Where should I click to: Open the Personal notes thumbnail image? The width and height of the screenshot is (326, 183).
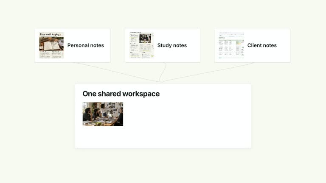point(51,45)
